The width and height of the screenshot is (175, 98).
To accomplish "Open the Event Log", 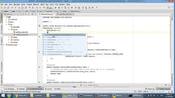I will click(x=150, y=89).
